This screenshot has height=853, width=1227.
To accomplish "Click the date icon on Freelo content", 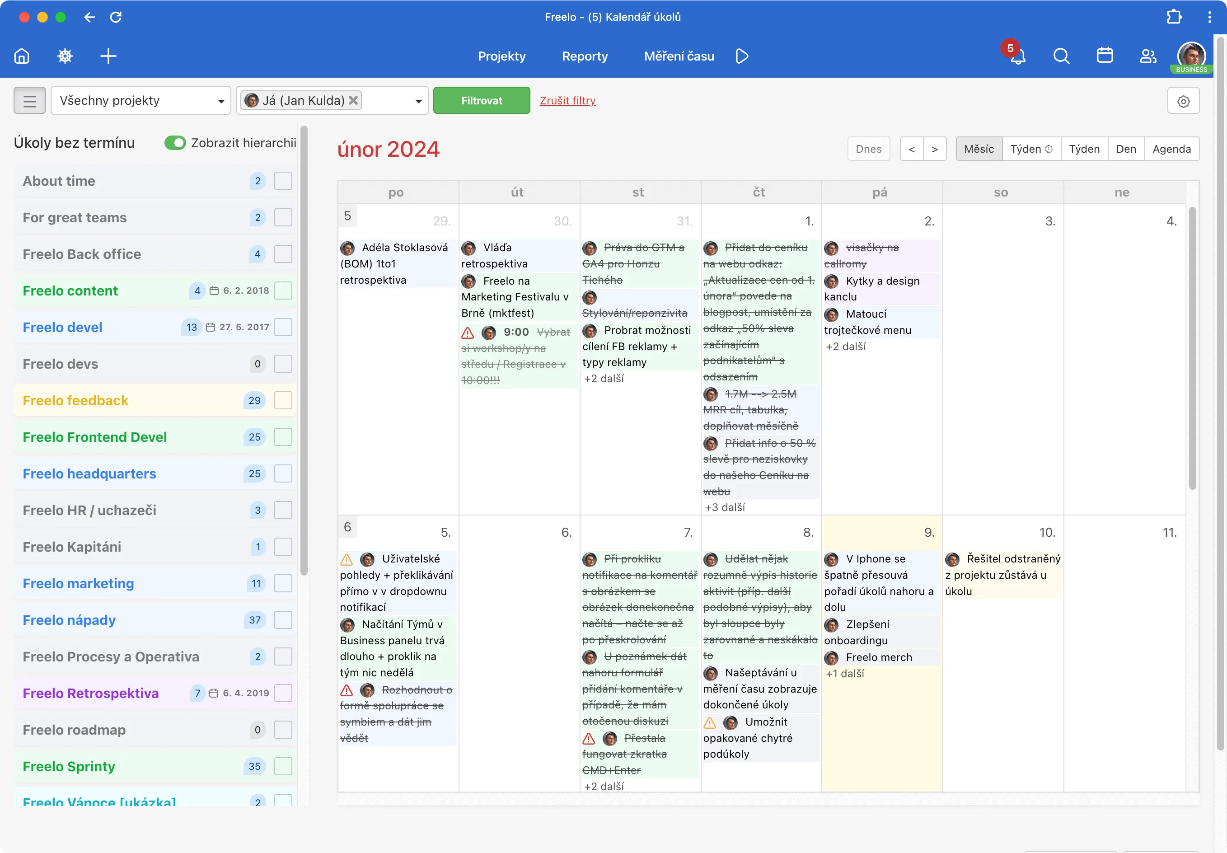I will (214, 291).
